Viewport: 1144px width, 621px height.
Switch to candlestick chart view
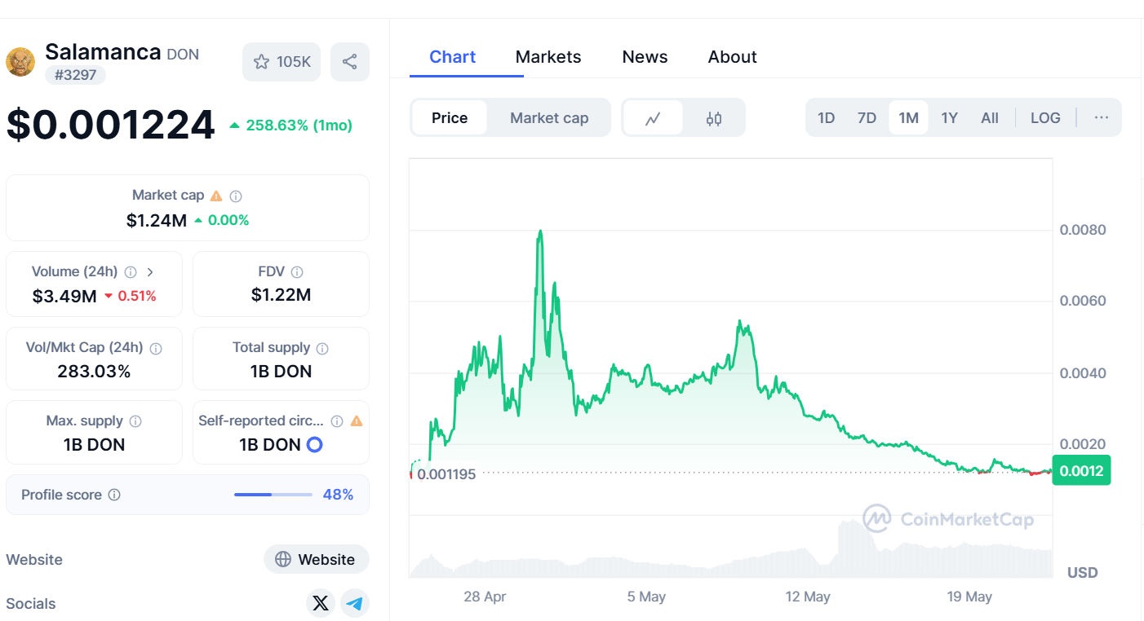pos(714,118)
